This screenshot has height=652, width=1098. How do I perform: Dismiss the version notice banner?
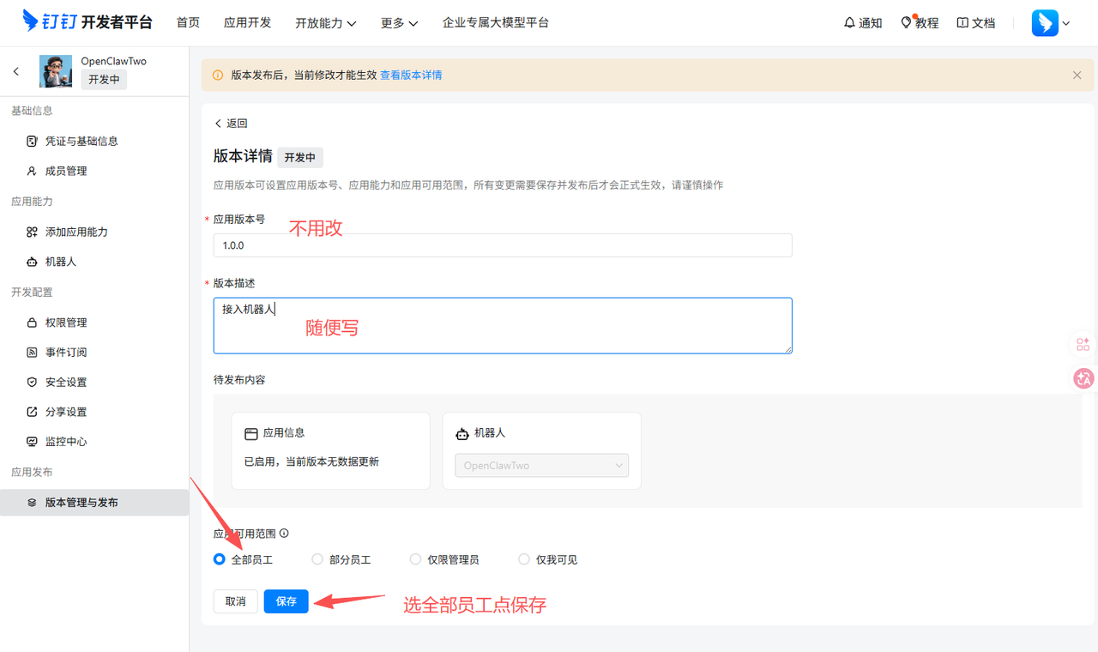tap(1077, 75)
